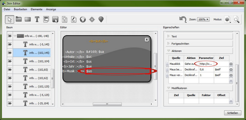Add a container folder element

click(19, 19)
